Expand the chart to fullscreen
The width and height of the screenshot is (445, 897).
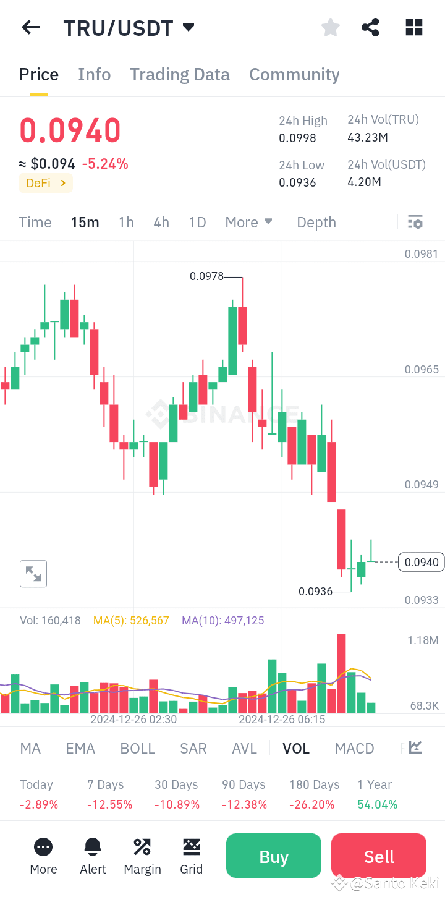pyautogui.click(x=33, y=574)
